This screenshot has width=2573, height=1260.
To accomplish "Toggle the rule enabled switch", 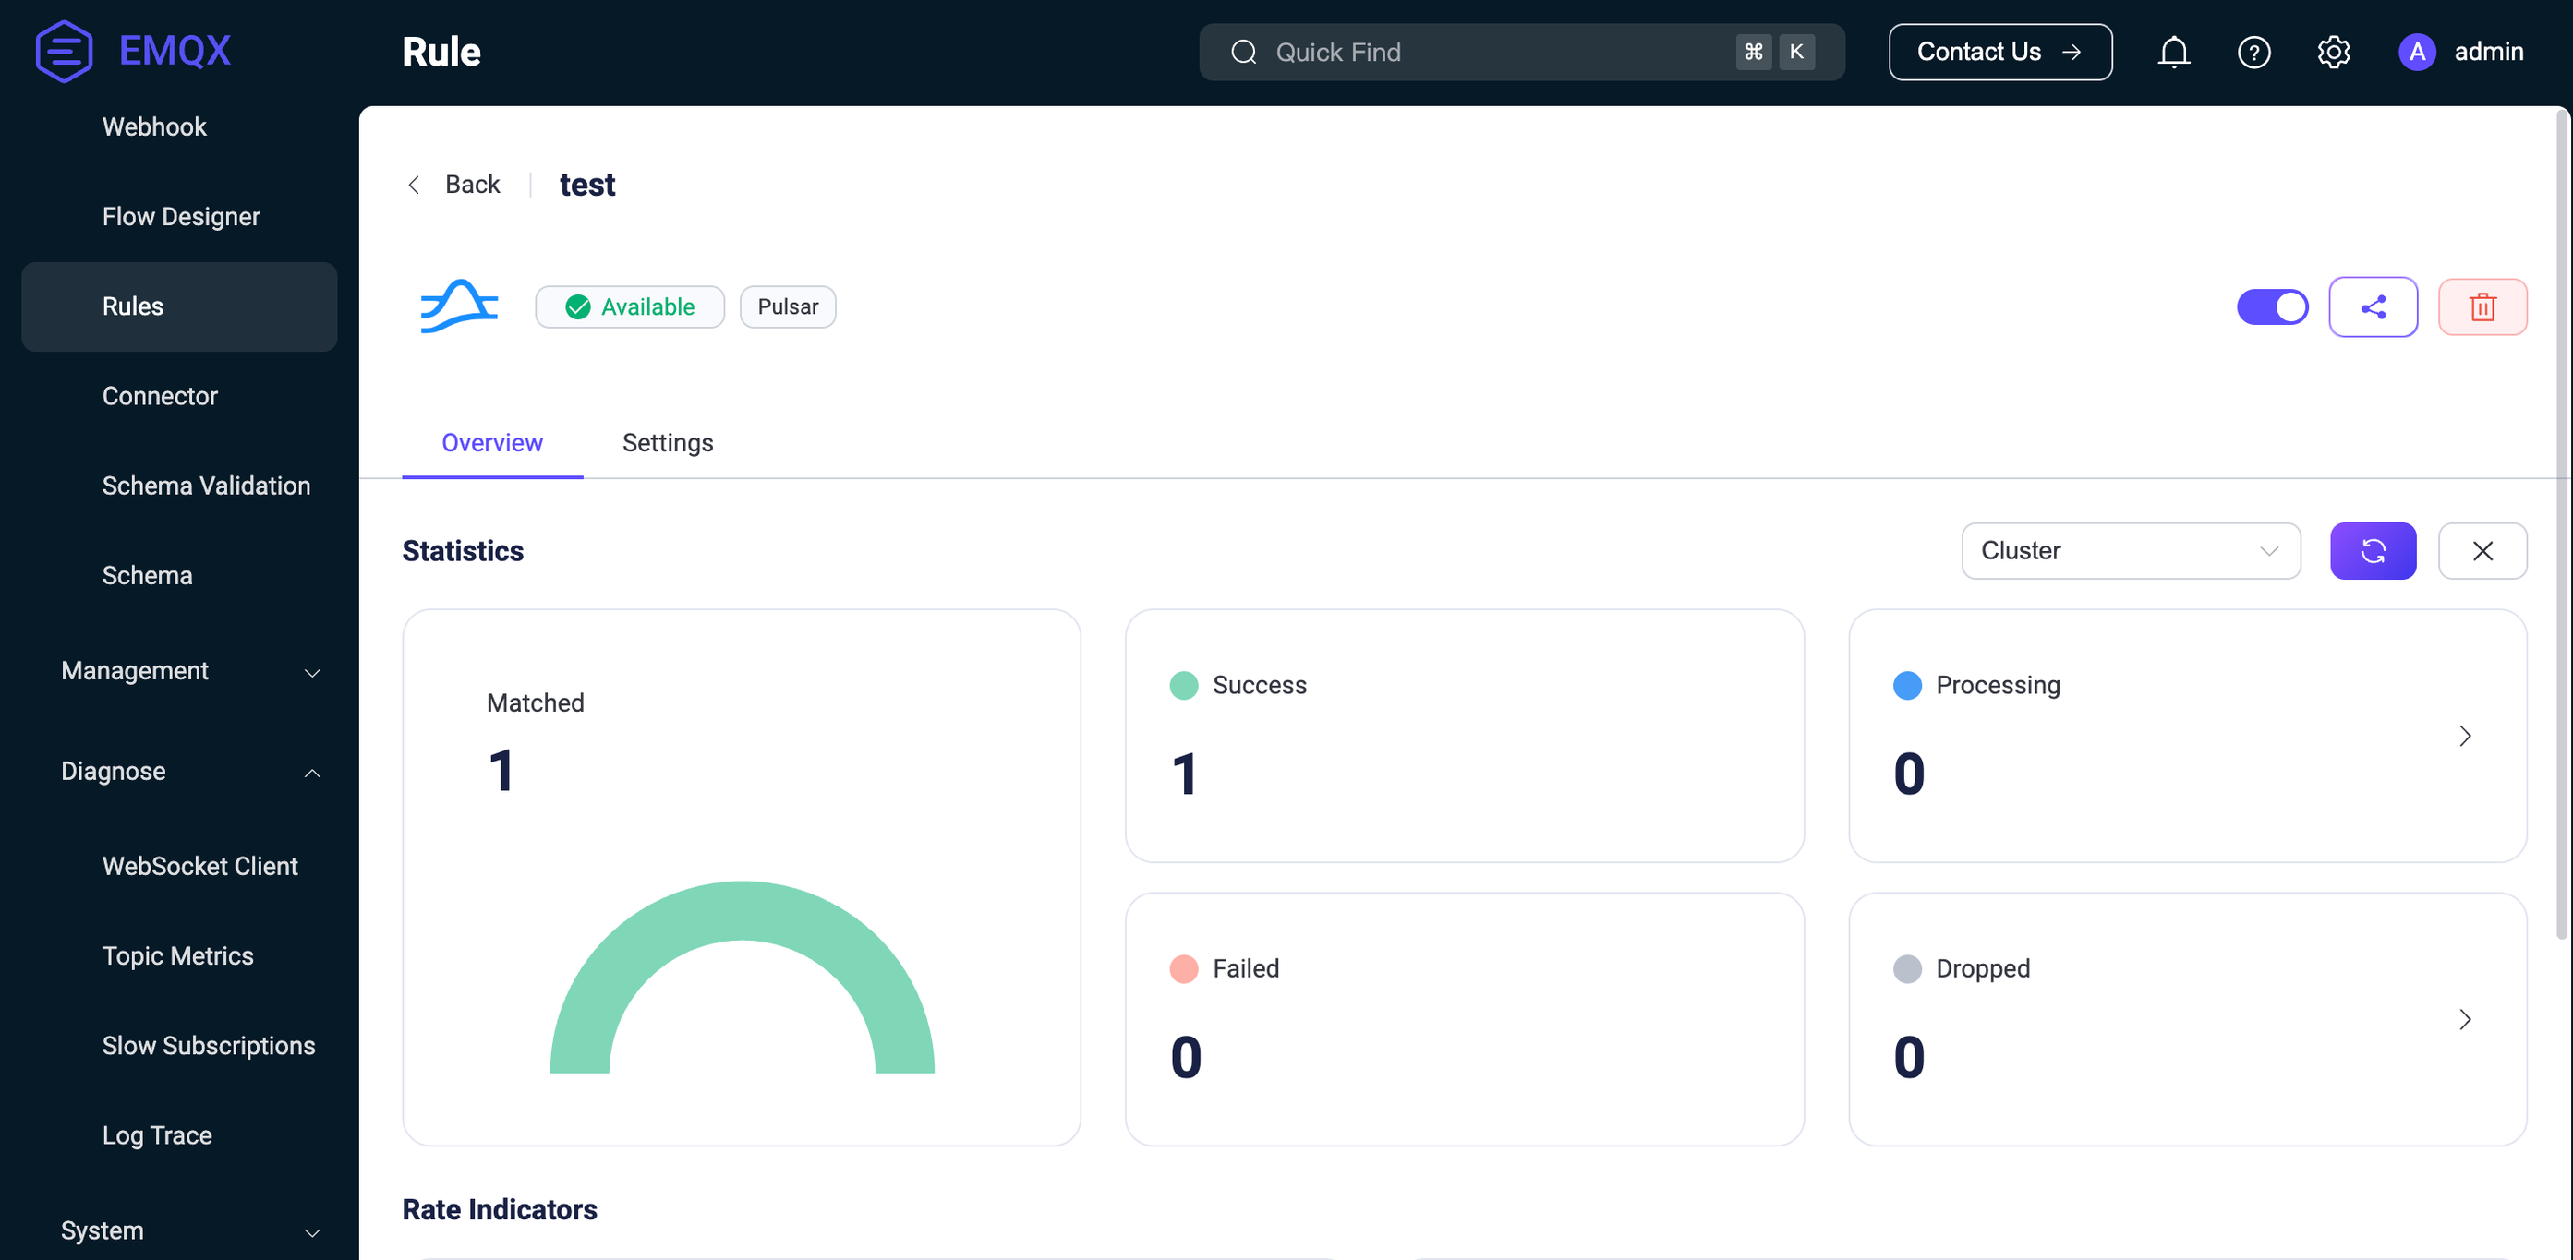I will pyautogui.click(x=2273, y=306).
